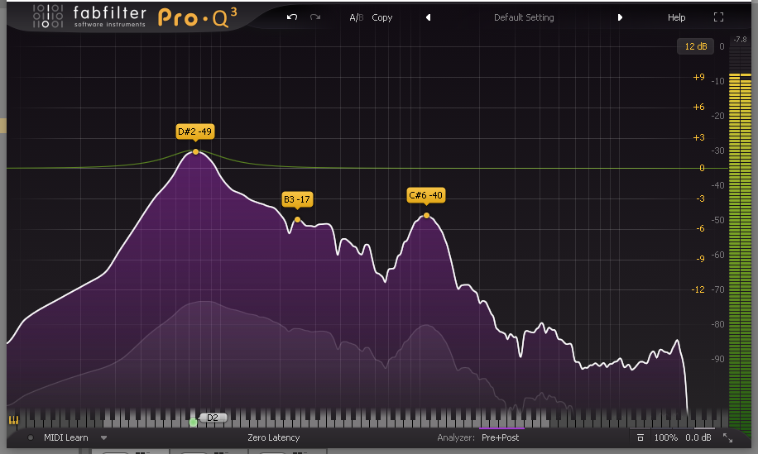The image size is (758, 454).
Task: Click the output options icon beside 100%
Action: coord(640,437)
